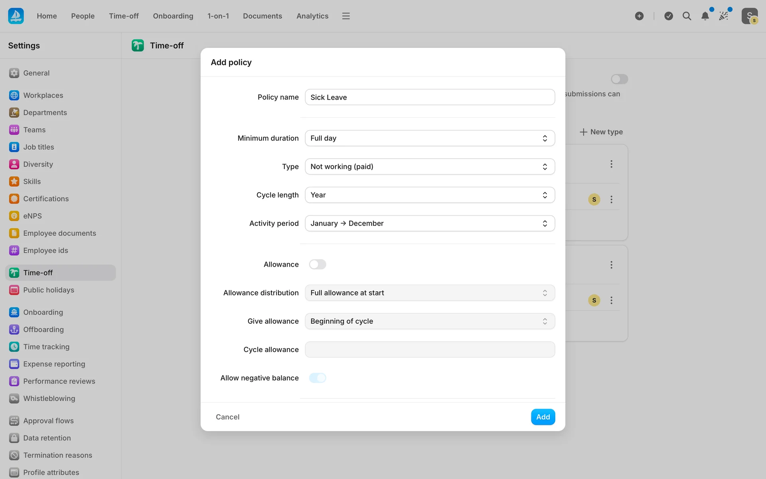The height and width of the screenshot is (479, 766).
Task: Click the Add button
Action: (x=543, y=417)
